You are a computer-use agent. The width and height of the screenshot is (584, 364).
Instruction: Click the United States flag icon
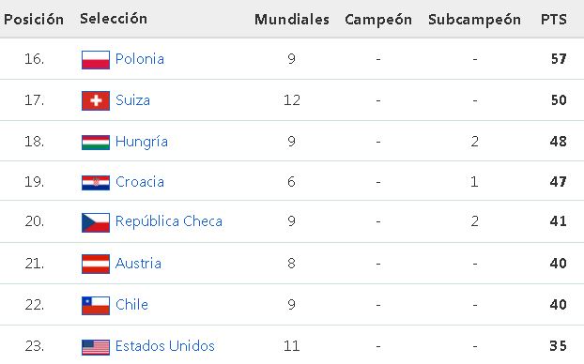point(96,347)
